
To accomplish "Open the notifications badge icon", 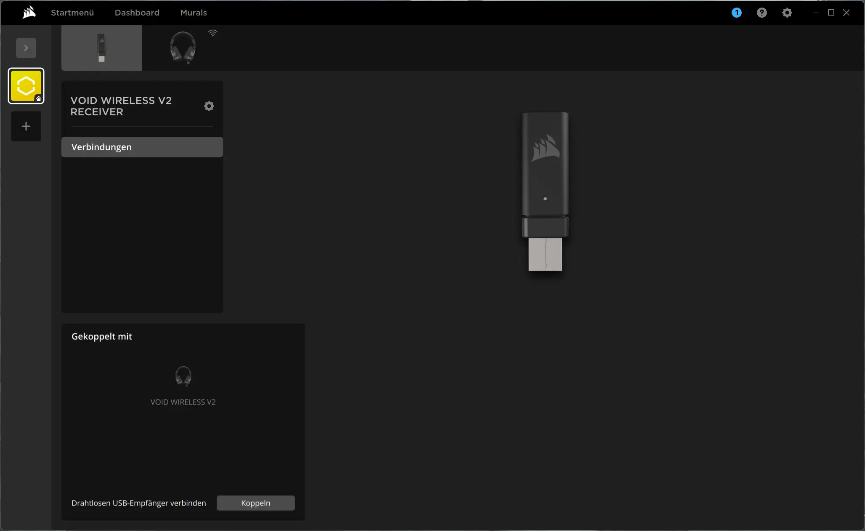I will click(x=736, y=13).
